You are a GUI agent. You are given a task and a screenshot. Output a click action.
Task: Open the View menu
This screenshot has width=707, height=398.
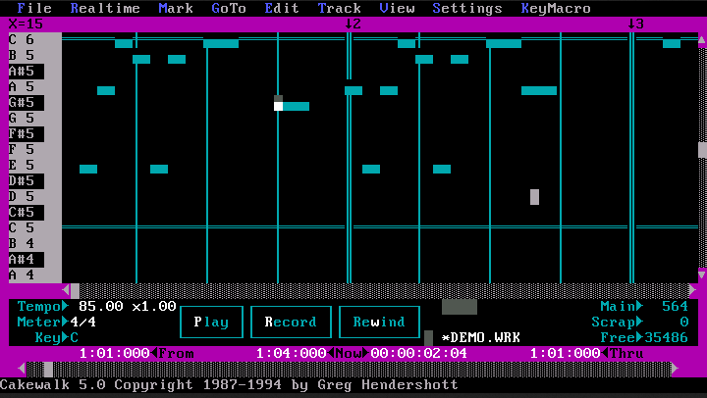[397, 8]
